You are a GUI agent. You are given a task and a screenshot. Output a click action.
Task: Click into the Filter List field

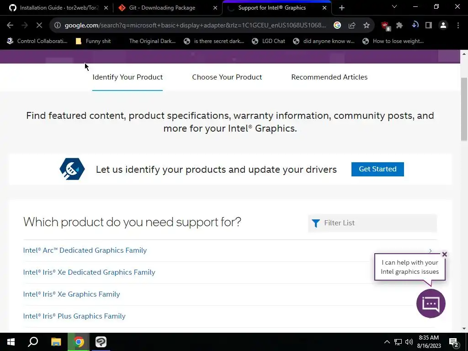click(372, 223)
